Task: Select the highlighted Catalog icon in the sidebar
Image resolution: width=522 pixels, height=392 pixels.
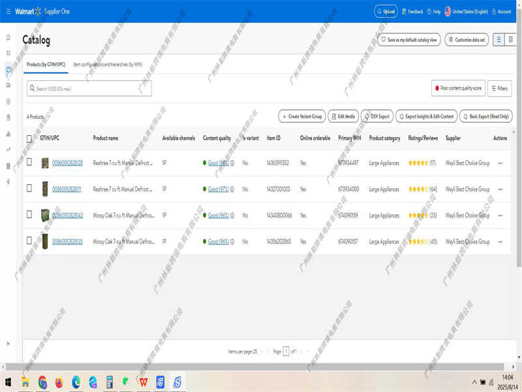Action: point(8,69)
